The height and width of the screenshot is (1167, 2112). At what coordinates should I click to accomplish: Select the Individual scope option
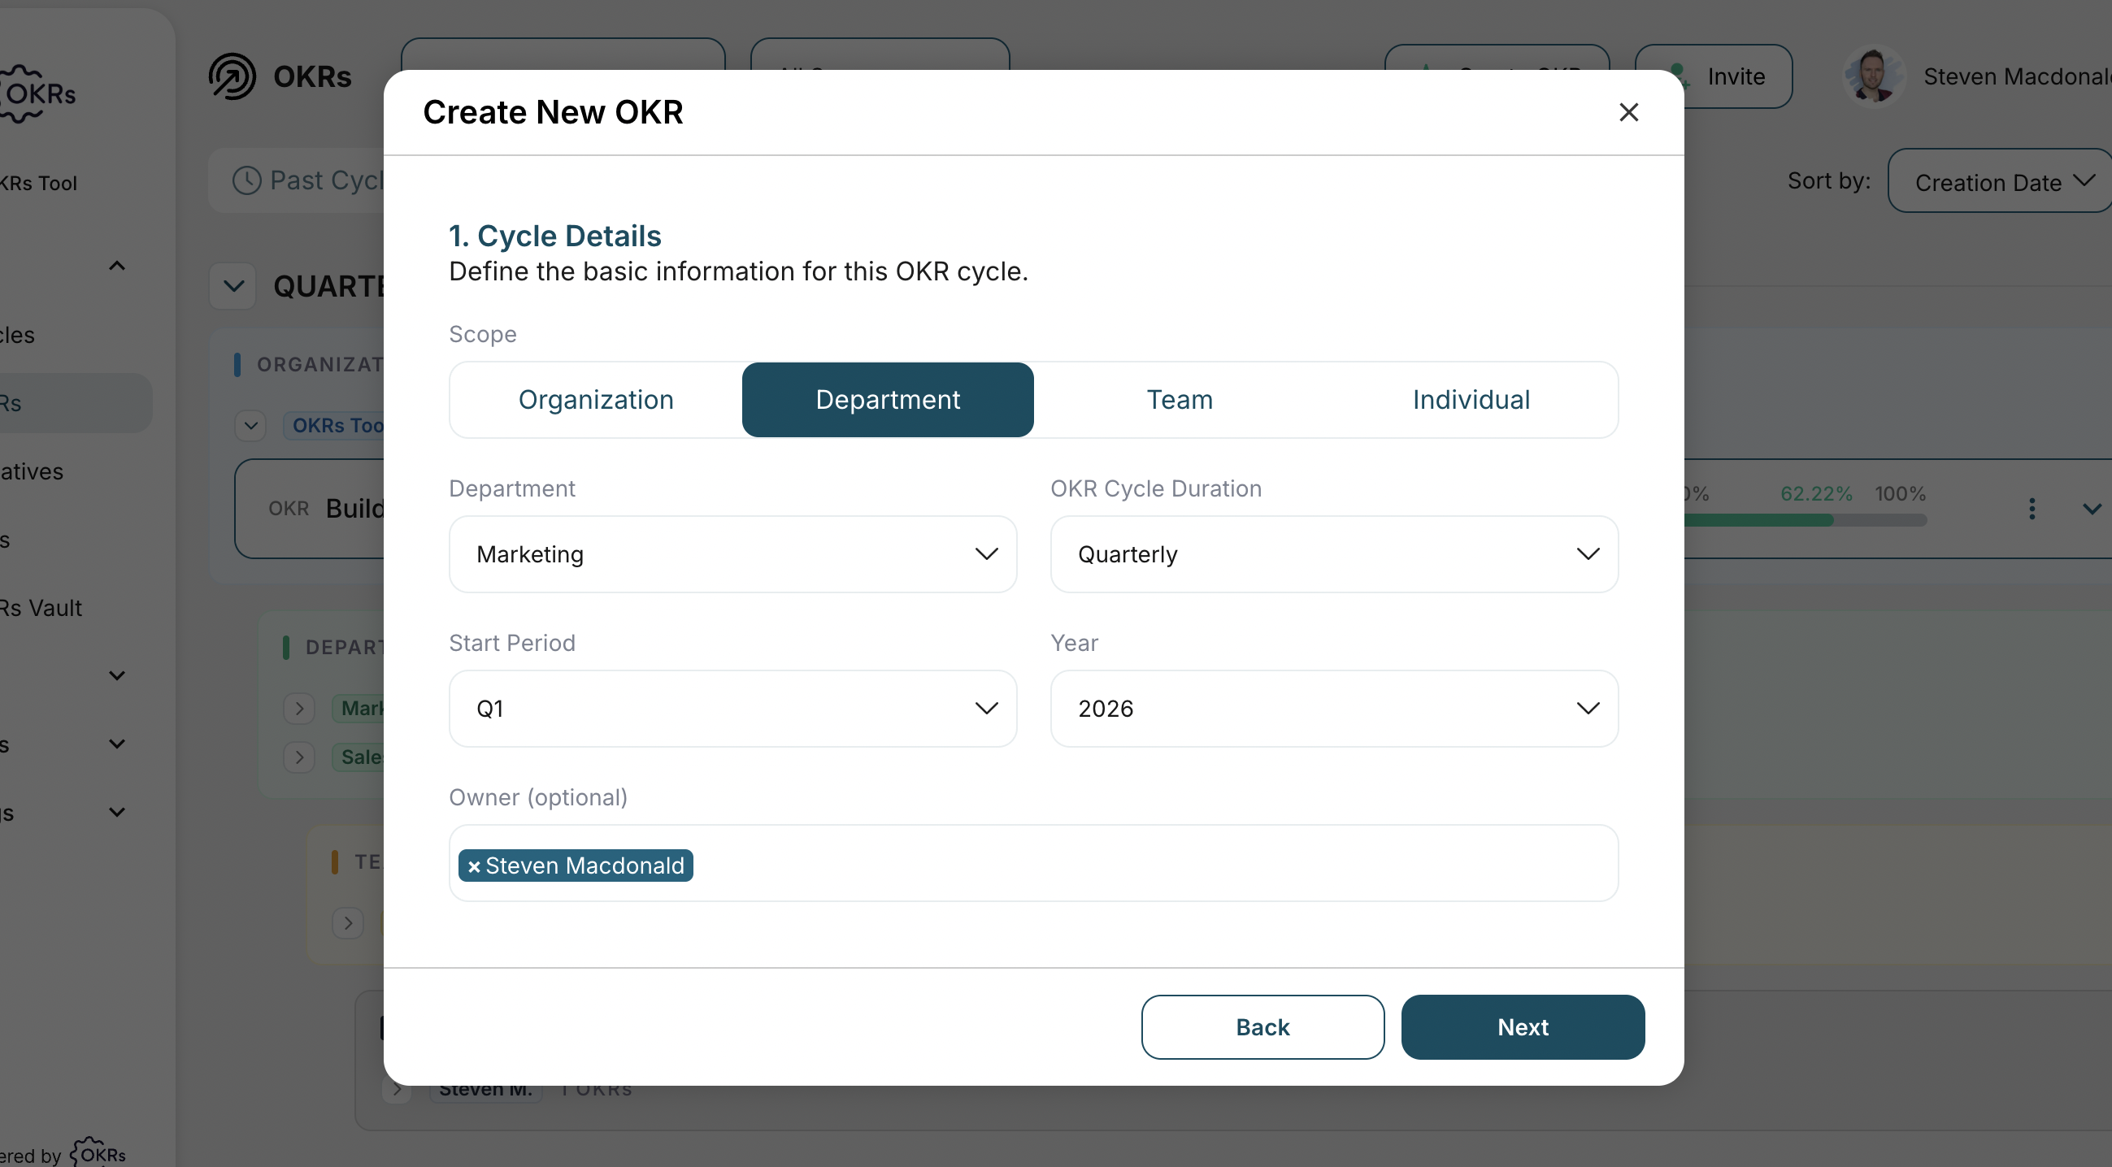pos(1471,400)
